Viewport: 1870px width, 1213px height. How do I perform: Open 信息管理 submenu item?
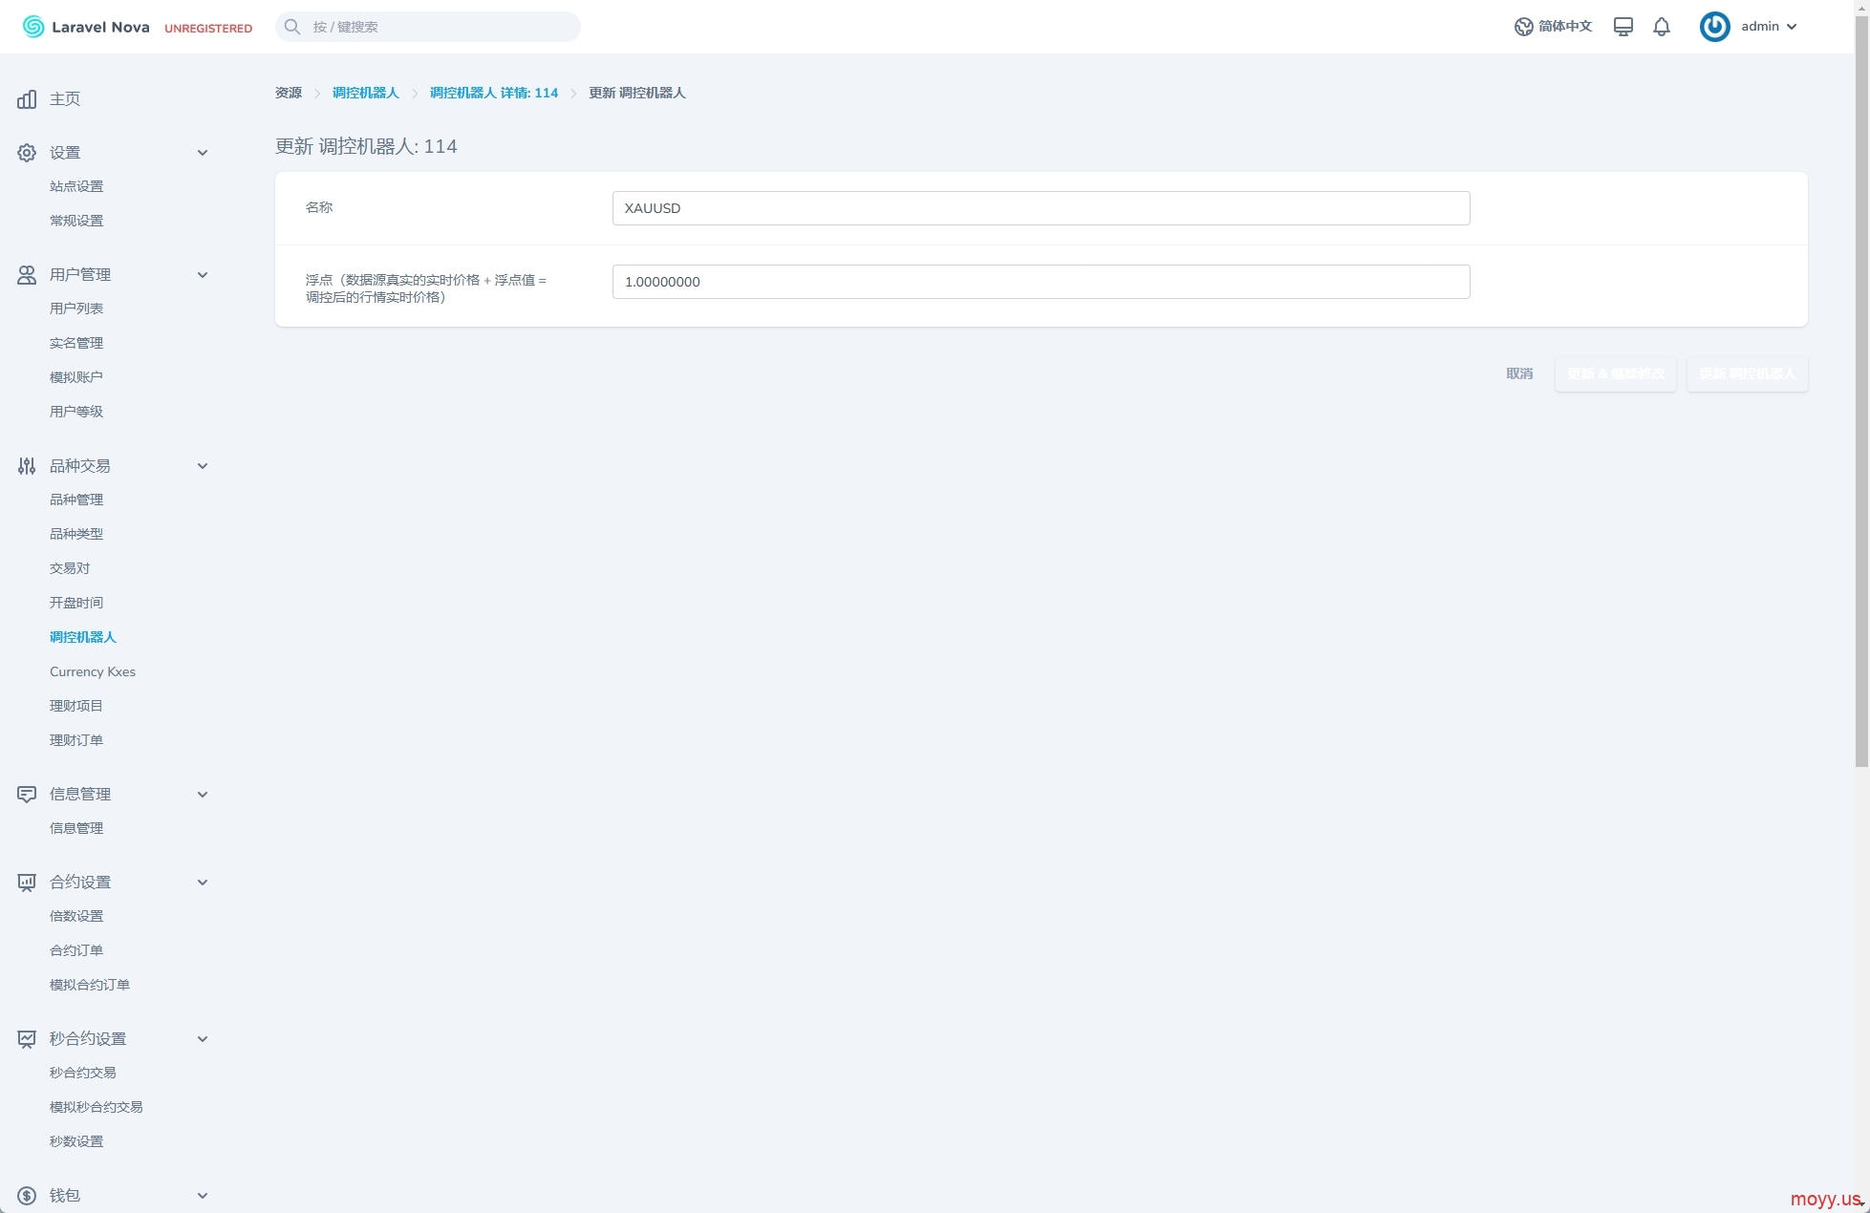(76, 828)
